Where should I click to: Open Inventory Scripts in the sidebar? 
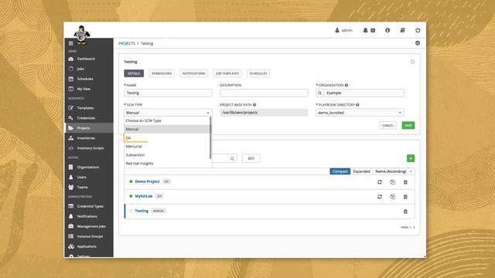(89, 148)
